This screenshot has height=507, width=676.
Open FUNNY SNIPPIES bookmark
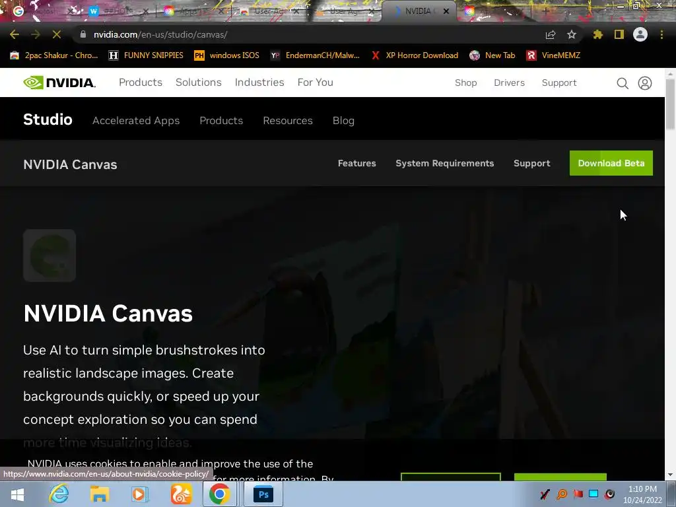[x=146, y=55]
